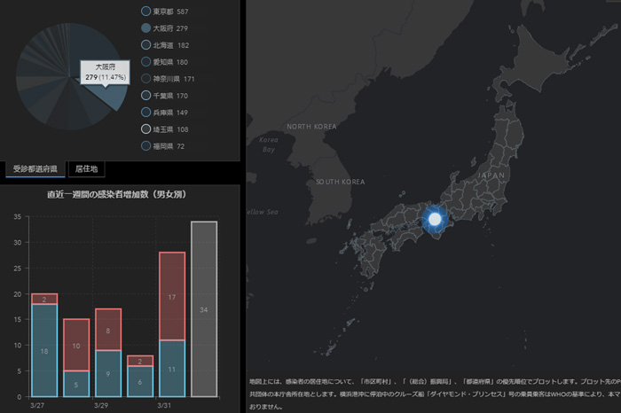Click the red bar segment labeled 17
The width and height of the screenshot is (621, 413).
pyautogui.click(x=172, y=296)
